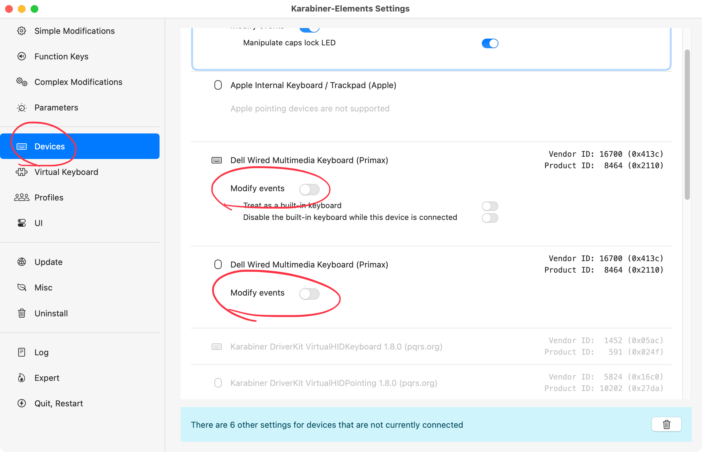This screenshot has height=452, width=702.
Task: Toggle Manipulate caps lock LED switch
Action: point(490,43)
